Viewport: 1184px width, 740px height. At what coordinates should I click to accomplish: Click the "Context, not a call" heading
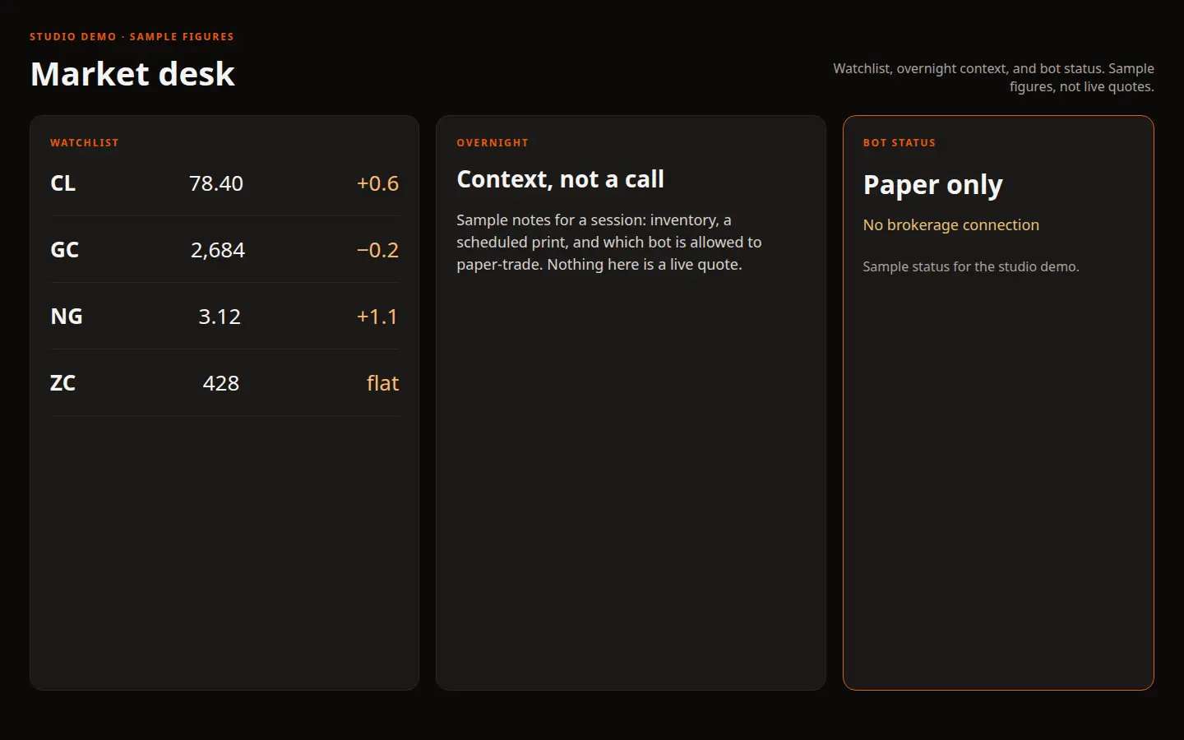click(560, 179)
